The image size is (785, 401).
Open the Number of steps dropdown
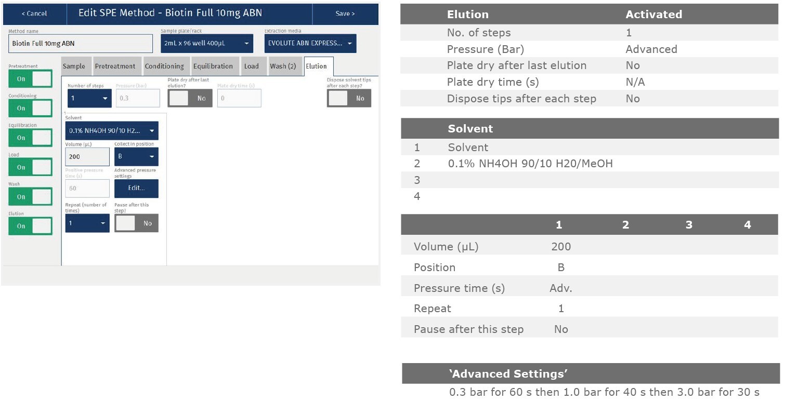89,98
